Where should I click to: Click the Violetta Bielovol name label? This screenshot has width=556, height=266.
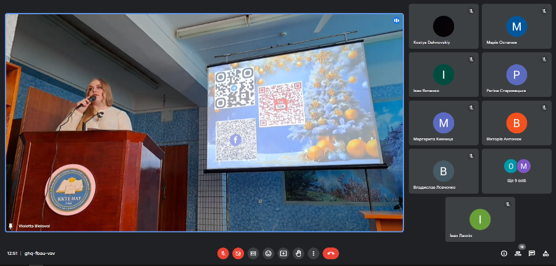(x=34, y=226)
